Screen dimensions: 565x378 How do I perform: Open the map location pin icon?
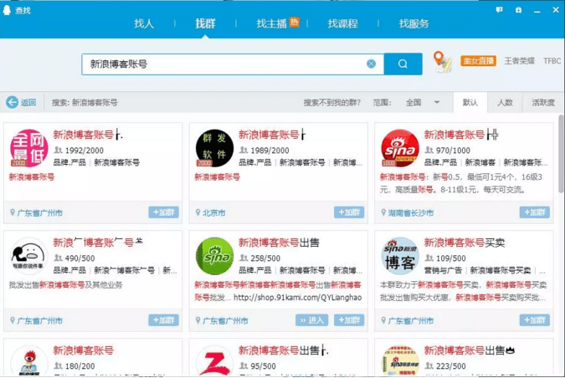pos(442,62)
